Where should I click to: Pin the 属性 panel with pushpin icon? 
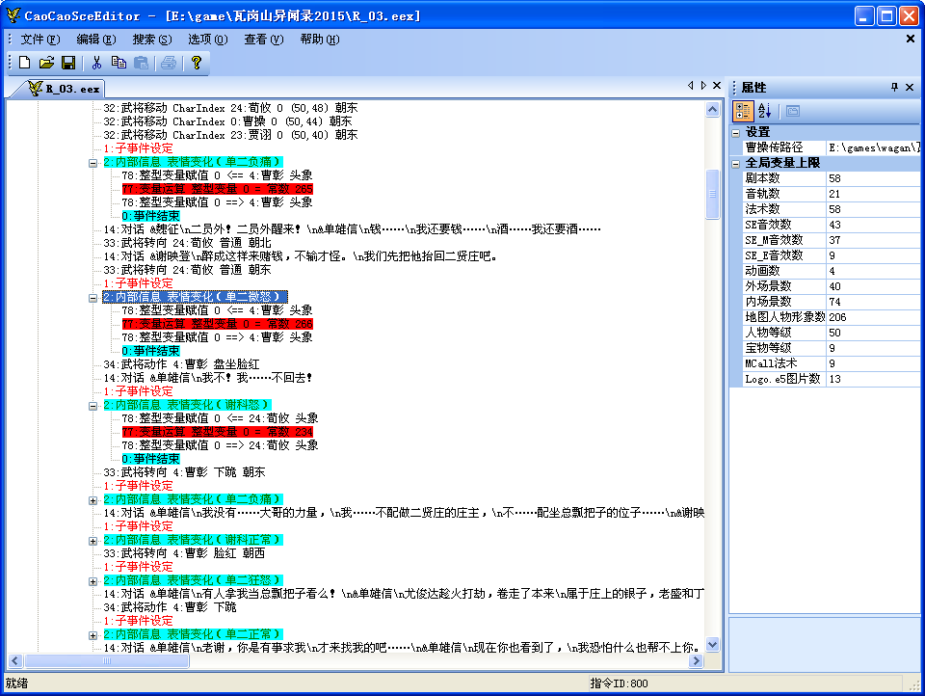pyautogui.click(x=894, y=87)
